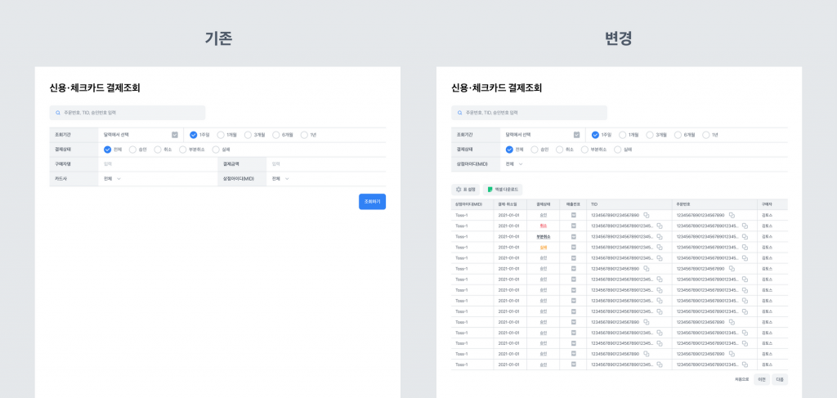Focus the search field in 기존 panel
Screen dimensions: 837x398
click(x=128, y=113)
